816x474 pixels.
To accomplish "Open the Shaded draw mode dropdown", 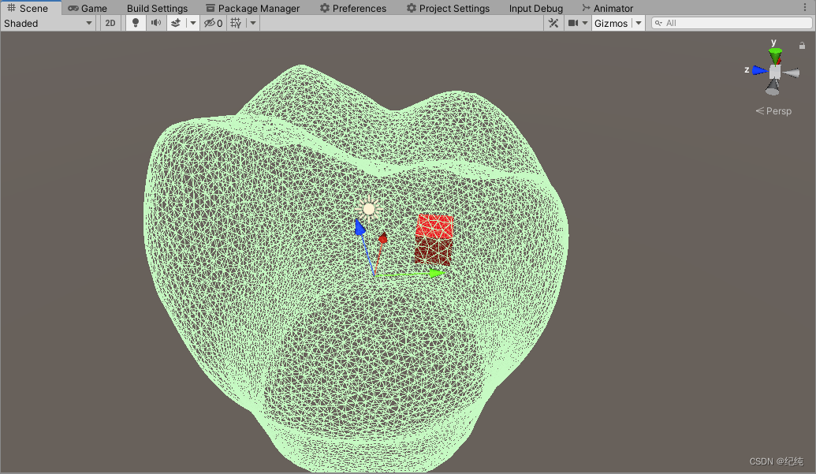I will pos(89,23).
